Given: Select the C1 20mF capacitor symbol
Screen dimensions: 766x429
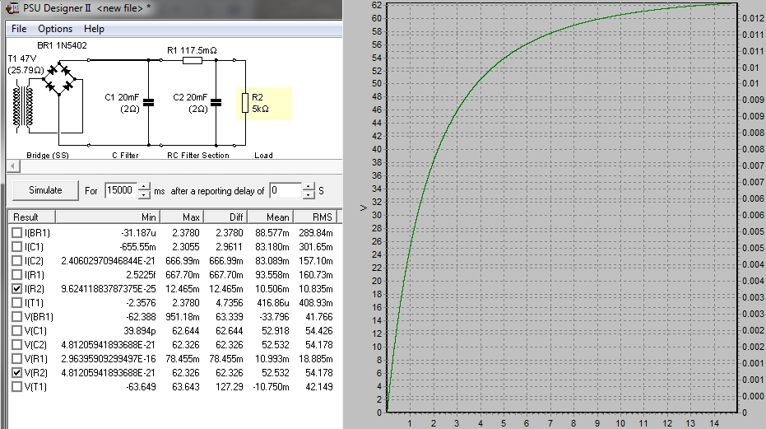Looking at the screenshot, I should click(x=148, y=102).
